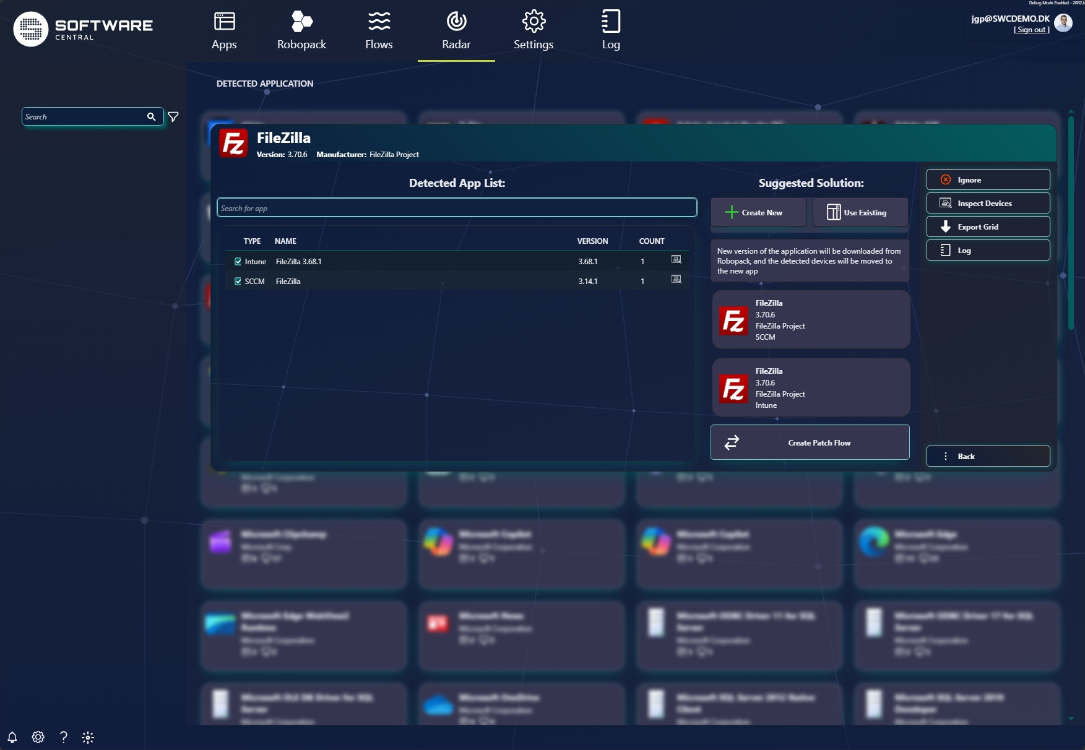Click the Use Existing button
This screenshot has height=750, width=1085.
(860, 212)
